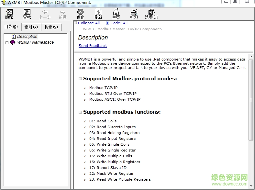Click '03: Read Holding Registers' item
Image resolution: width=255 pixels, height=190 pixels.
pyautogui.click(x=114, y=133)
